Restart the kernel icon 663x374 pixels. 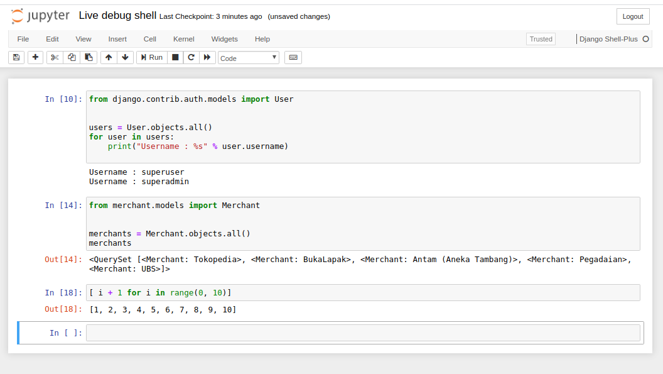coord(191,58)
